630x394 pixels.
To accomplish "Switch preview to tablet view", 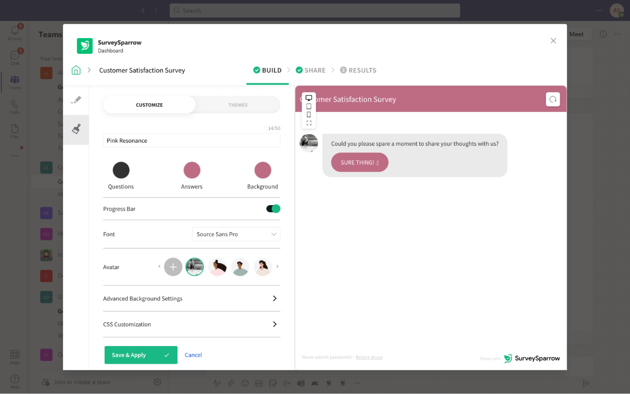I will point(309,106).
